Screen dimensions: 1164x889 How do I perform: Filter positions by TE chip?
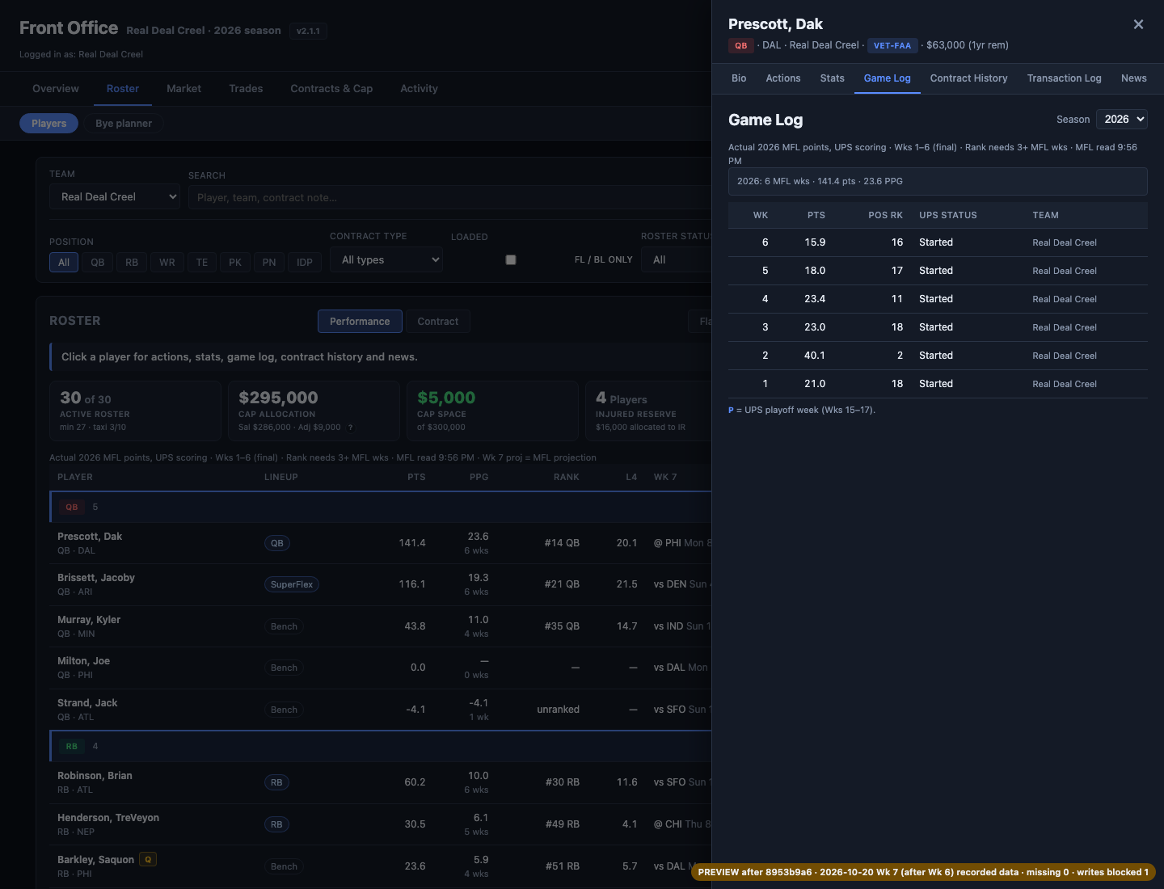click(x=202, y=263)
